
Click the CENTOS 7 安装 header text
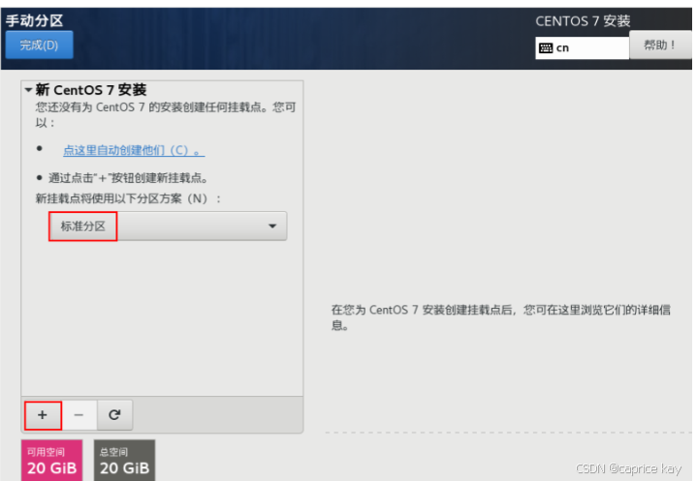(x=583, y=21)
